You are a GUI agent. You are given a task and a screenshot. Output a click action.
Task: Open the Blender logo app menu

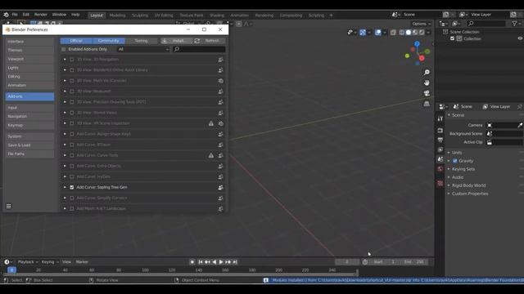coord(6,15)
